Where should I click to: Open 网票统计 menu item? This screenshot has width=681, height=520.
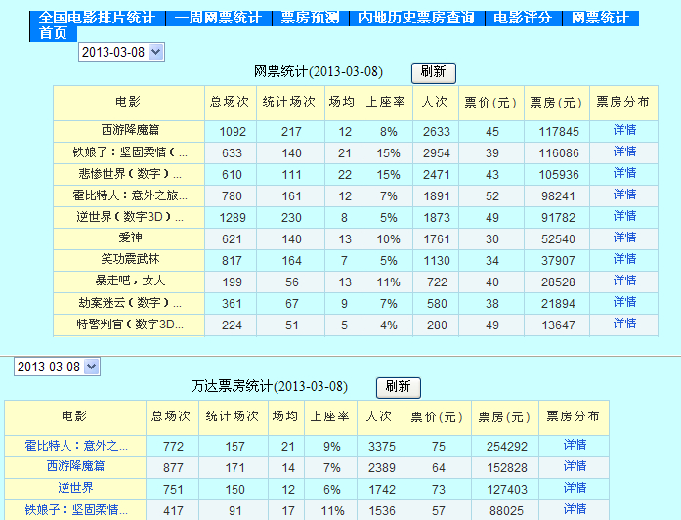tap(600, 19)
